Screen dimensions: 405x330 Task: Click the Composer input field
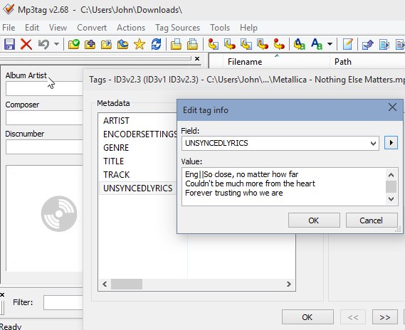(44, 117)
